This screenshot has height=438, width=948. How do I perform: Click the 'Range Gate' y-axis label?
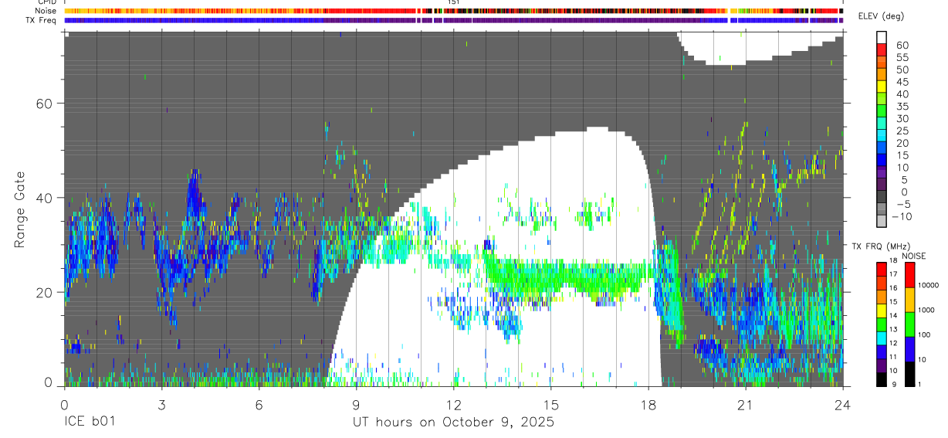21,209
